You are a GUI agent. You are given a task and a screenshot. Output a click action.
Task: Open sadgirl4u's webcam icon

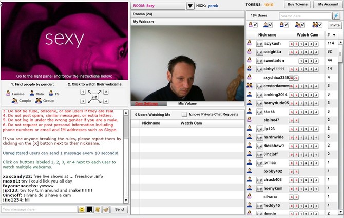click(x=259, y=52)
